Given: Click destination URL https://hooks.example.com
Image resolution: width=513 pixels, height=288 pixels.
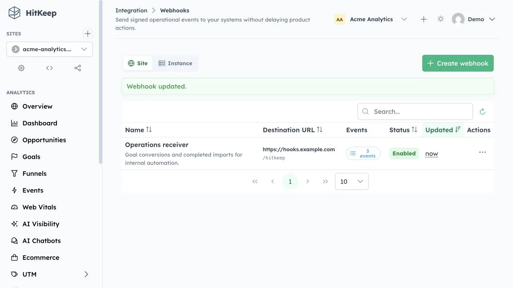Looking at the screenshot, I should (x=299, y=150).
